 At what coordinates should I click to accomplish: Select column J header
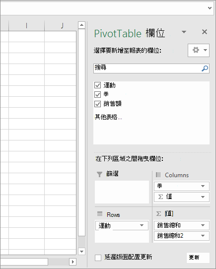pos(60,26)
